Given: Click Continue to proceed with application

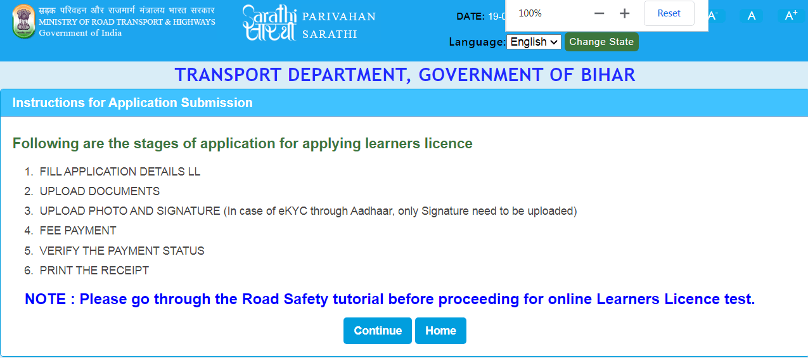Looking at the screenshot, I should [378, 331].
